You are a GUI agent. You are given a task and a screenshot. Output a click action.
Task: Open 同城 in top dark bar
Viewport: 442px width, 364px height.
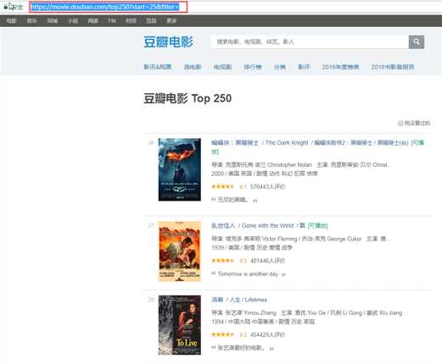tap(53, 21)
